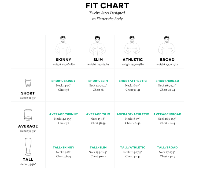The height and width of the screenshot is (171, 203).
Task: Select the TALL/SKINNY size link
Action: click(x=64, y=148)
